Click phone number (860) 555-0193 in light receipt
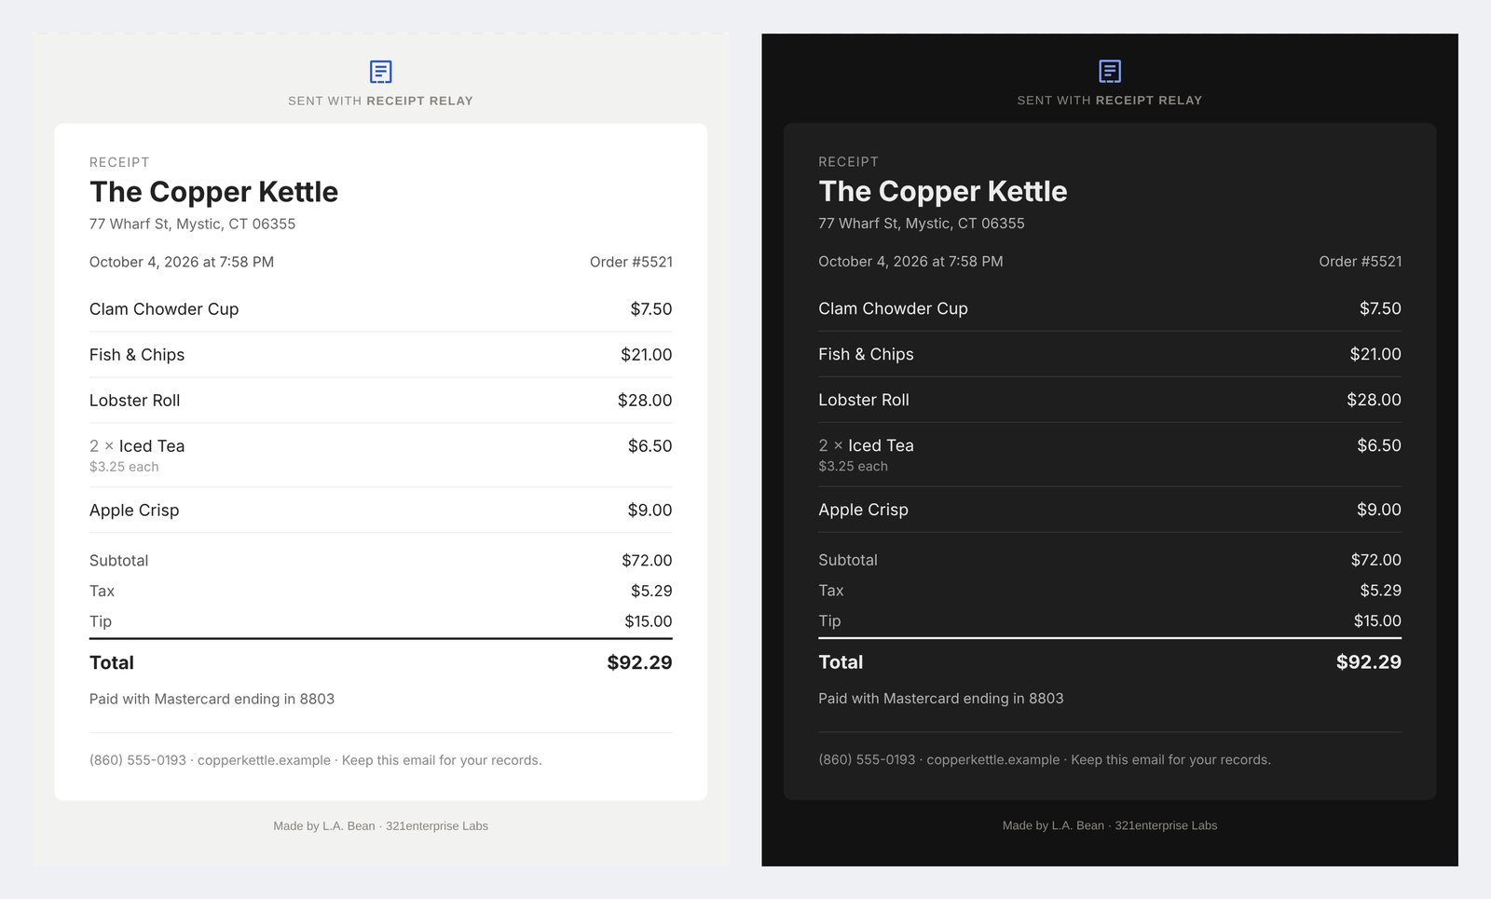 tap(138, 760)
